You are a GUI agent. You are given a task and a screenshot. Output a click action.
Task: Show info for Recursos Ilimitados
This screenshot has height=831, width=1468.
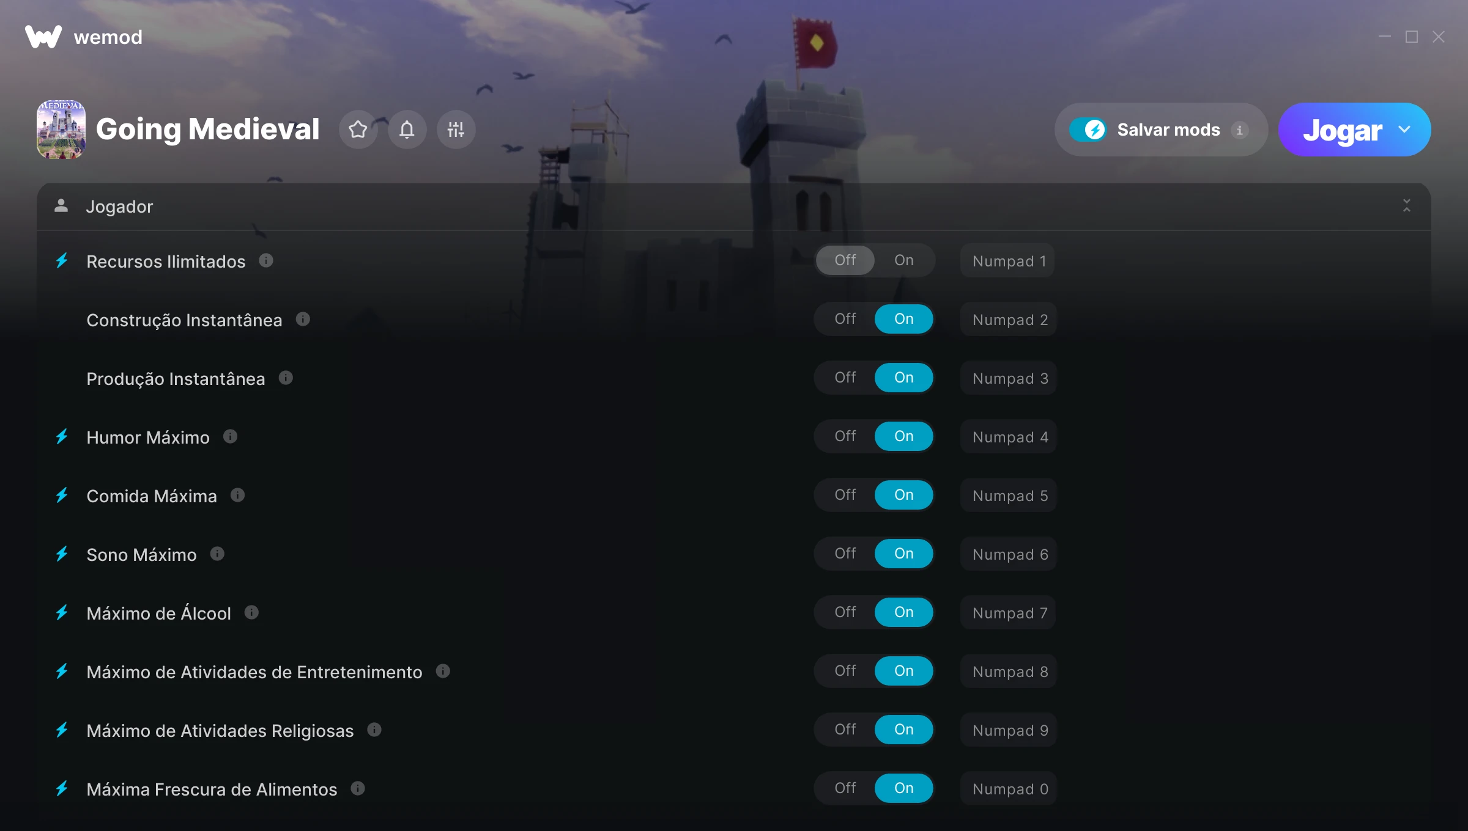click(x=266, y=261)
